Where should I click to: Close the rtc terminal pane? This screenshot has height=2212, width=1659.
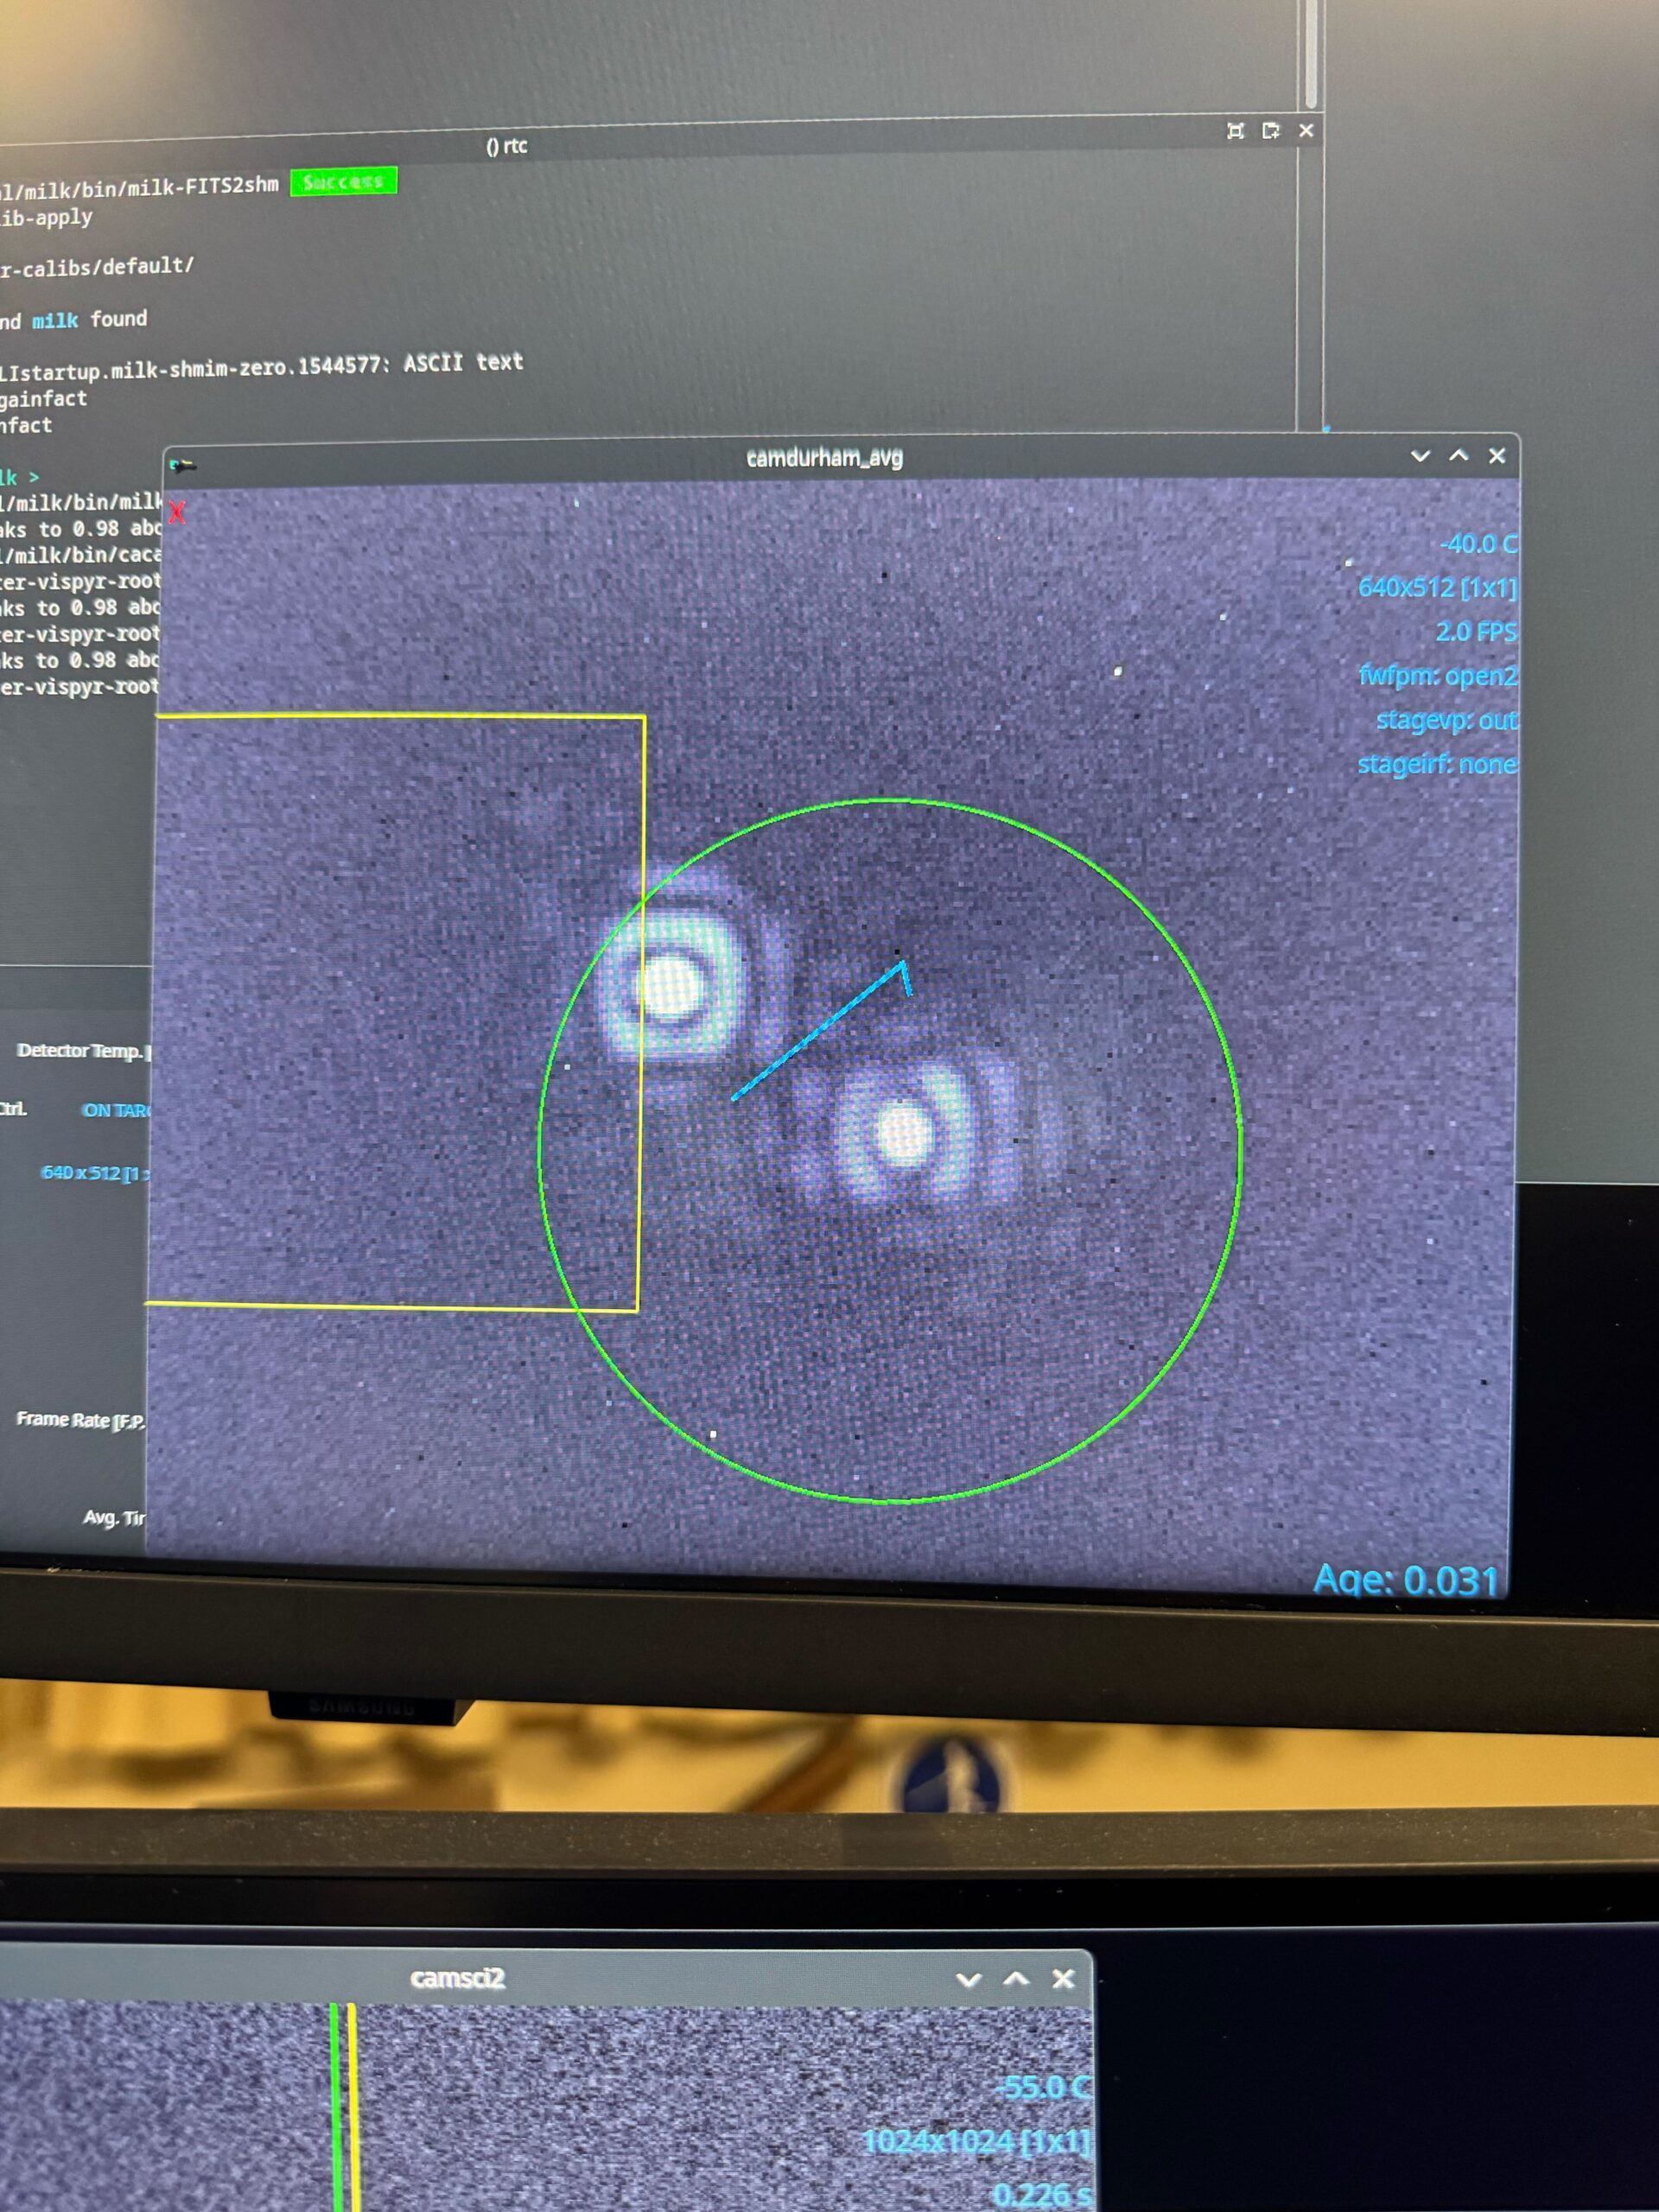coord(1306,130)
